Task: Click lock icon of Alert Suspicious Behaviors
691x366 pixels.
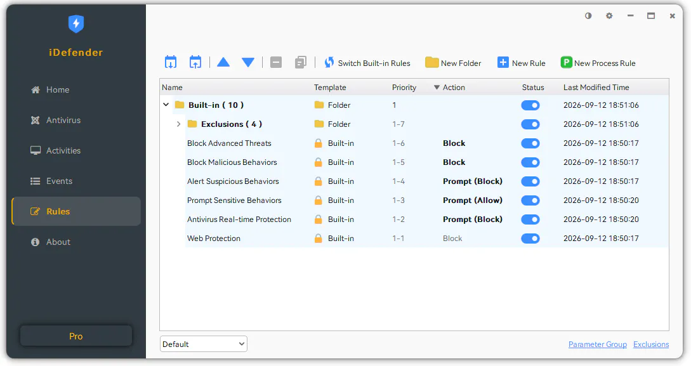Action: tap(318, 181)
